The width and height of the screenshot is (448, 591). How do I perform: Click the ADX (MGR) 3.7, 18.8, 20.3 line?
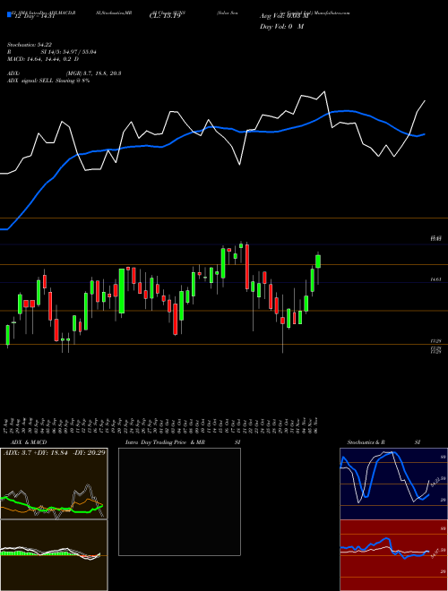tap(65, 73)
